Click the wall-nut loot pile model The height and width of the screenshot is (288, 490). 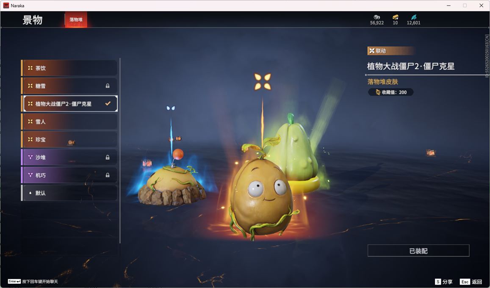coord(262,195)
